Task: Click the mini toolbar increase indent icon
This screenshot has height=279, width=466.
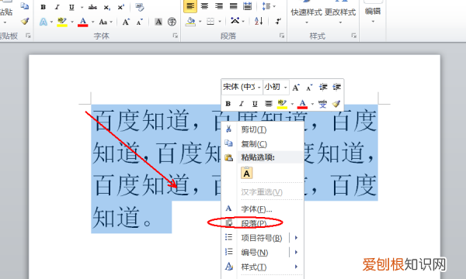Action: [337, 87]
